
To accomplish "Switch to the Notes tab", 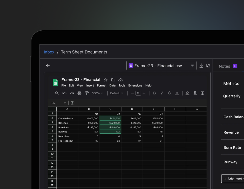I will coord(224,66).
